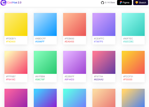Copy hex code #7367F0
The height and width of the screenshot is (107, 149).
pos(98,42)
